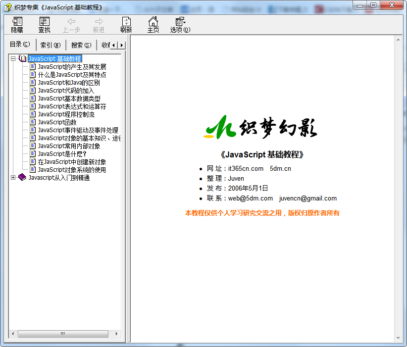Go to 主页 (Home) via toolbar icon
Viewport: 407px width, 347px height.
153,24
